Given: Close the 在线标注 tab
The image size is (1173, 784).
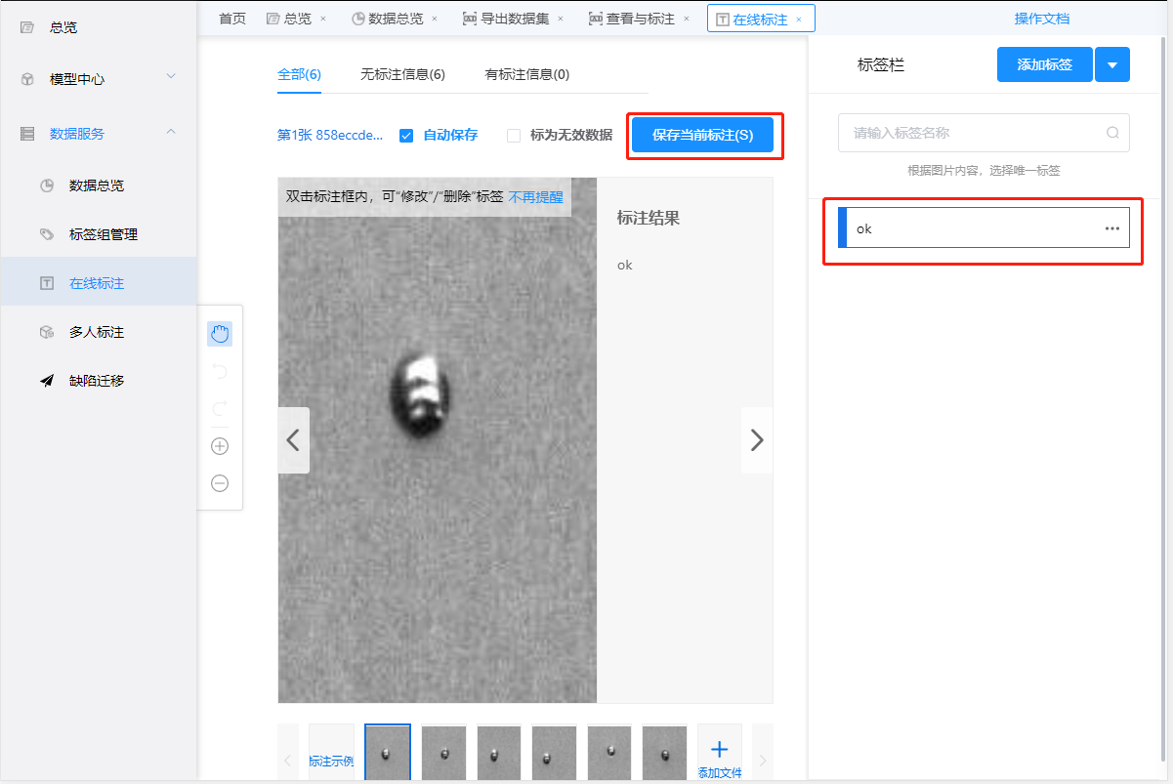Looking at the screenshot, I should click(799, 19).
